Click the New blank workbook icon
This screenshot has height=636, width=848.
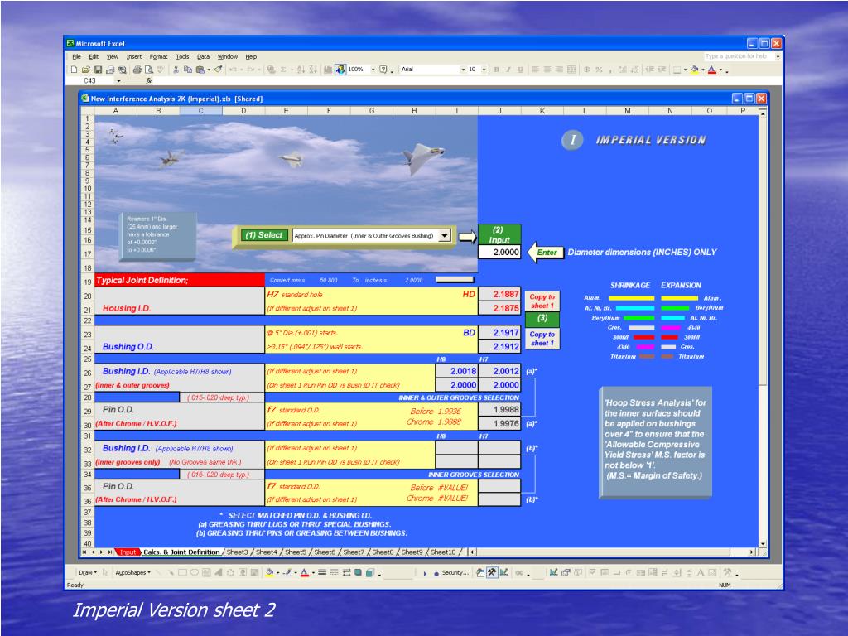pyautogui.click(x=75, y=70)
